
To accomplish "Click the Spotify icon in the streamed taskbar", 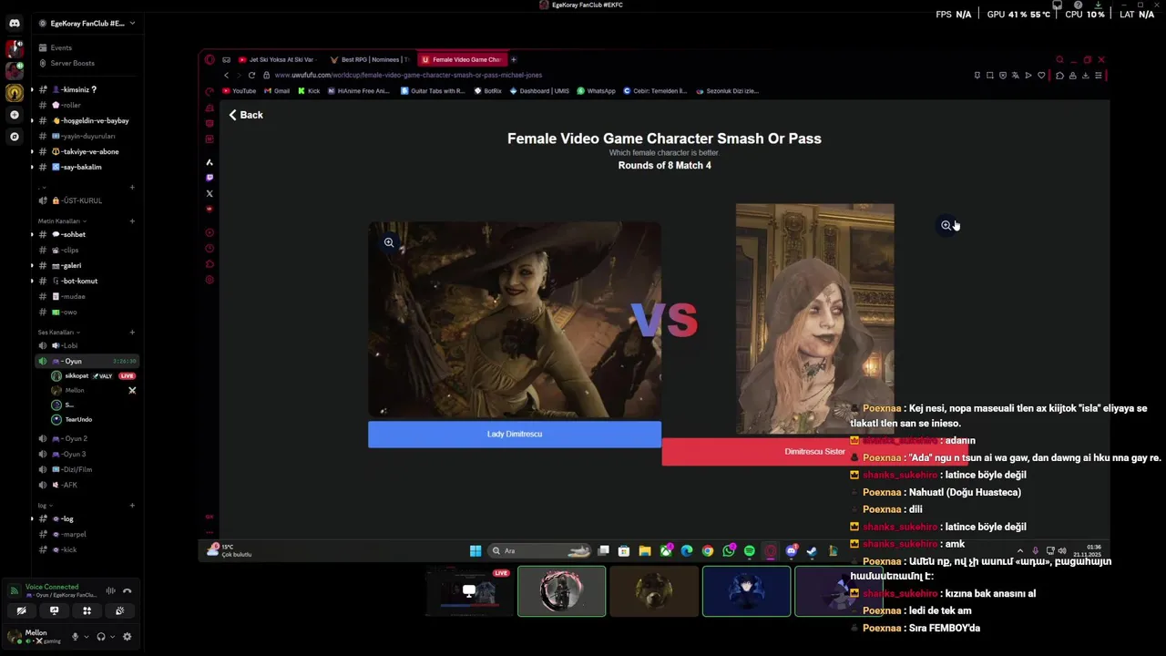I will (x=749, y=550).
